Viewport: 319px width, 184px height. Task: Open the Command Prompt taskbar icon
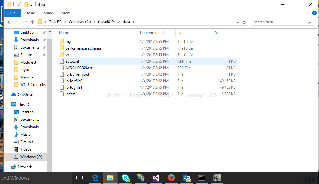pos(202,178)
